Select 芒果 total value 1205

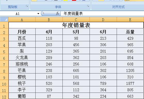(130, 70)
